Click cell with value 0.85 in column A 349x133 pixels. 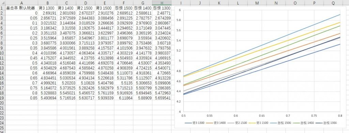coord(21,98)
